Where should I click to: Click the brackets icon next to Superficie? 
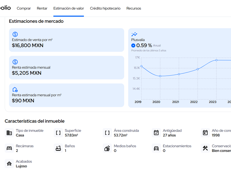(58, 133)
